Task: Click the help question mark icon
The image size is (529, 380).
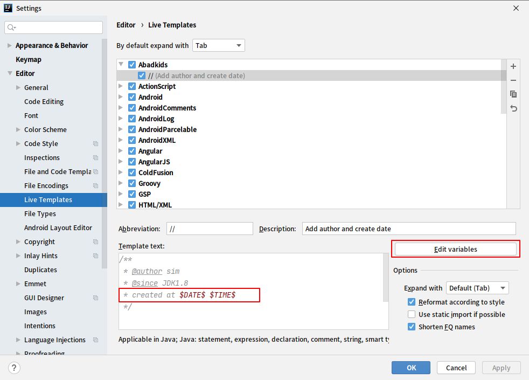Action: click(x=15, y=368)
